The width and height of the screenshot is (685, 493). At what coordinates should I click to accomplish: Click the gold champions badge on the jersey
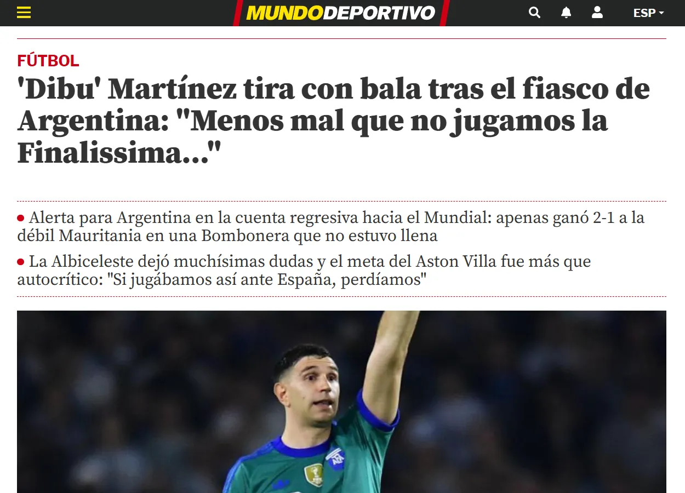point(314,474)
